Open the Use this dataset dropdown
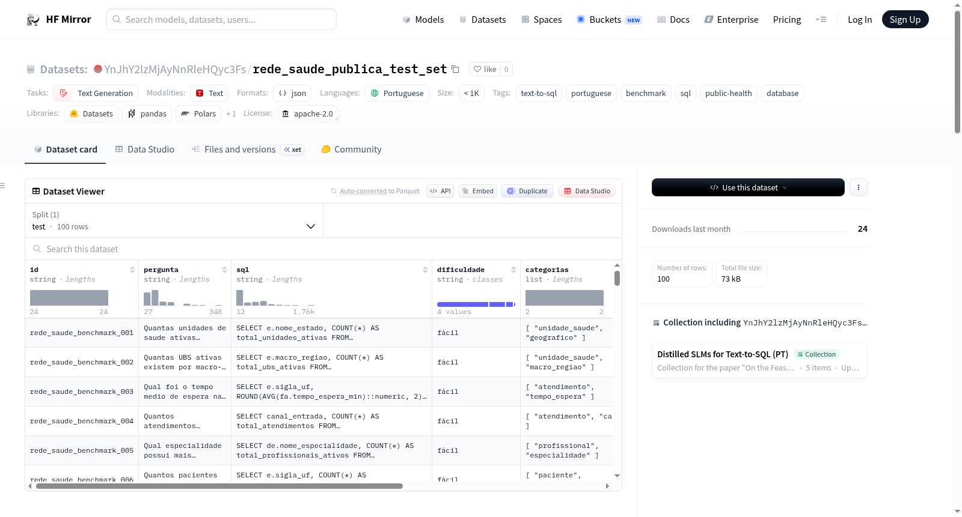Viewport: 962px width, 517px height. [x=748, y=187]
